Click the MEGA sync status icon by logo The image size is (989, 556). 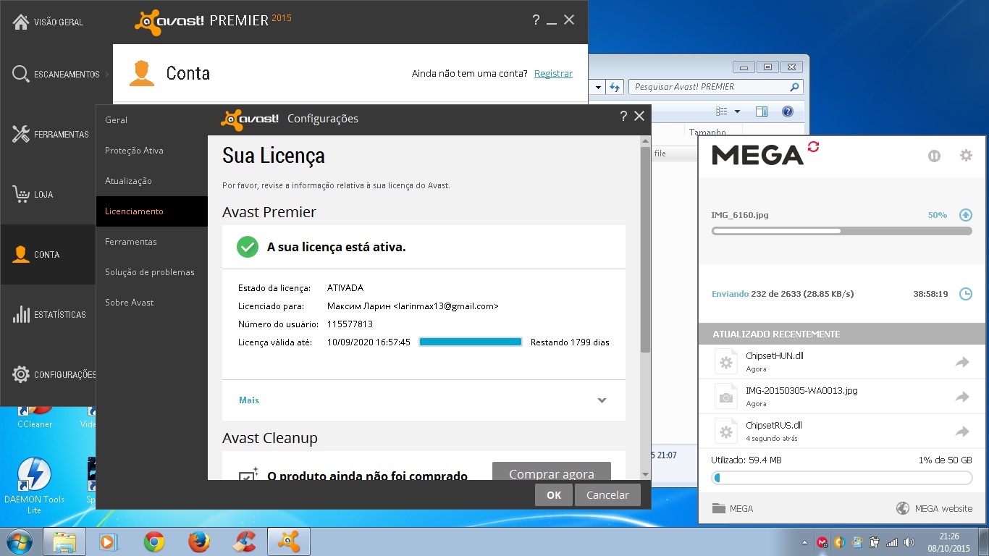point(813,147)
